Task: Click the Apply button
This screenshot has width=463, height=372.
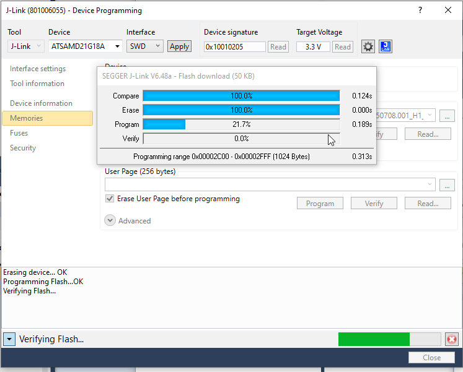Action: (179, 46)
